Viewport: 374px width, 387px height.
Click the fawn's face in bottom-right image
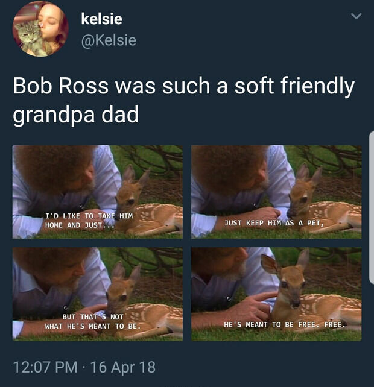click(293, 286)
